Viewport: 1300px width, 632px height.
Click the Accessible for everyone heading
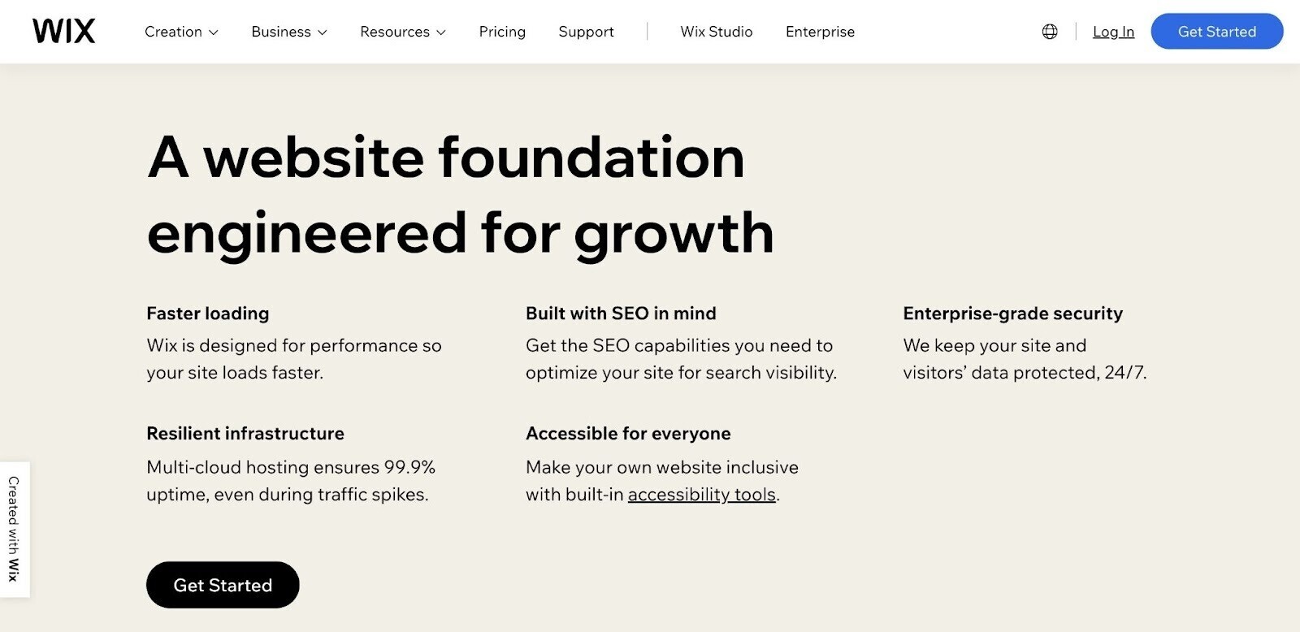(x=628, y=433)
